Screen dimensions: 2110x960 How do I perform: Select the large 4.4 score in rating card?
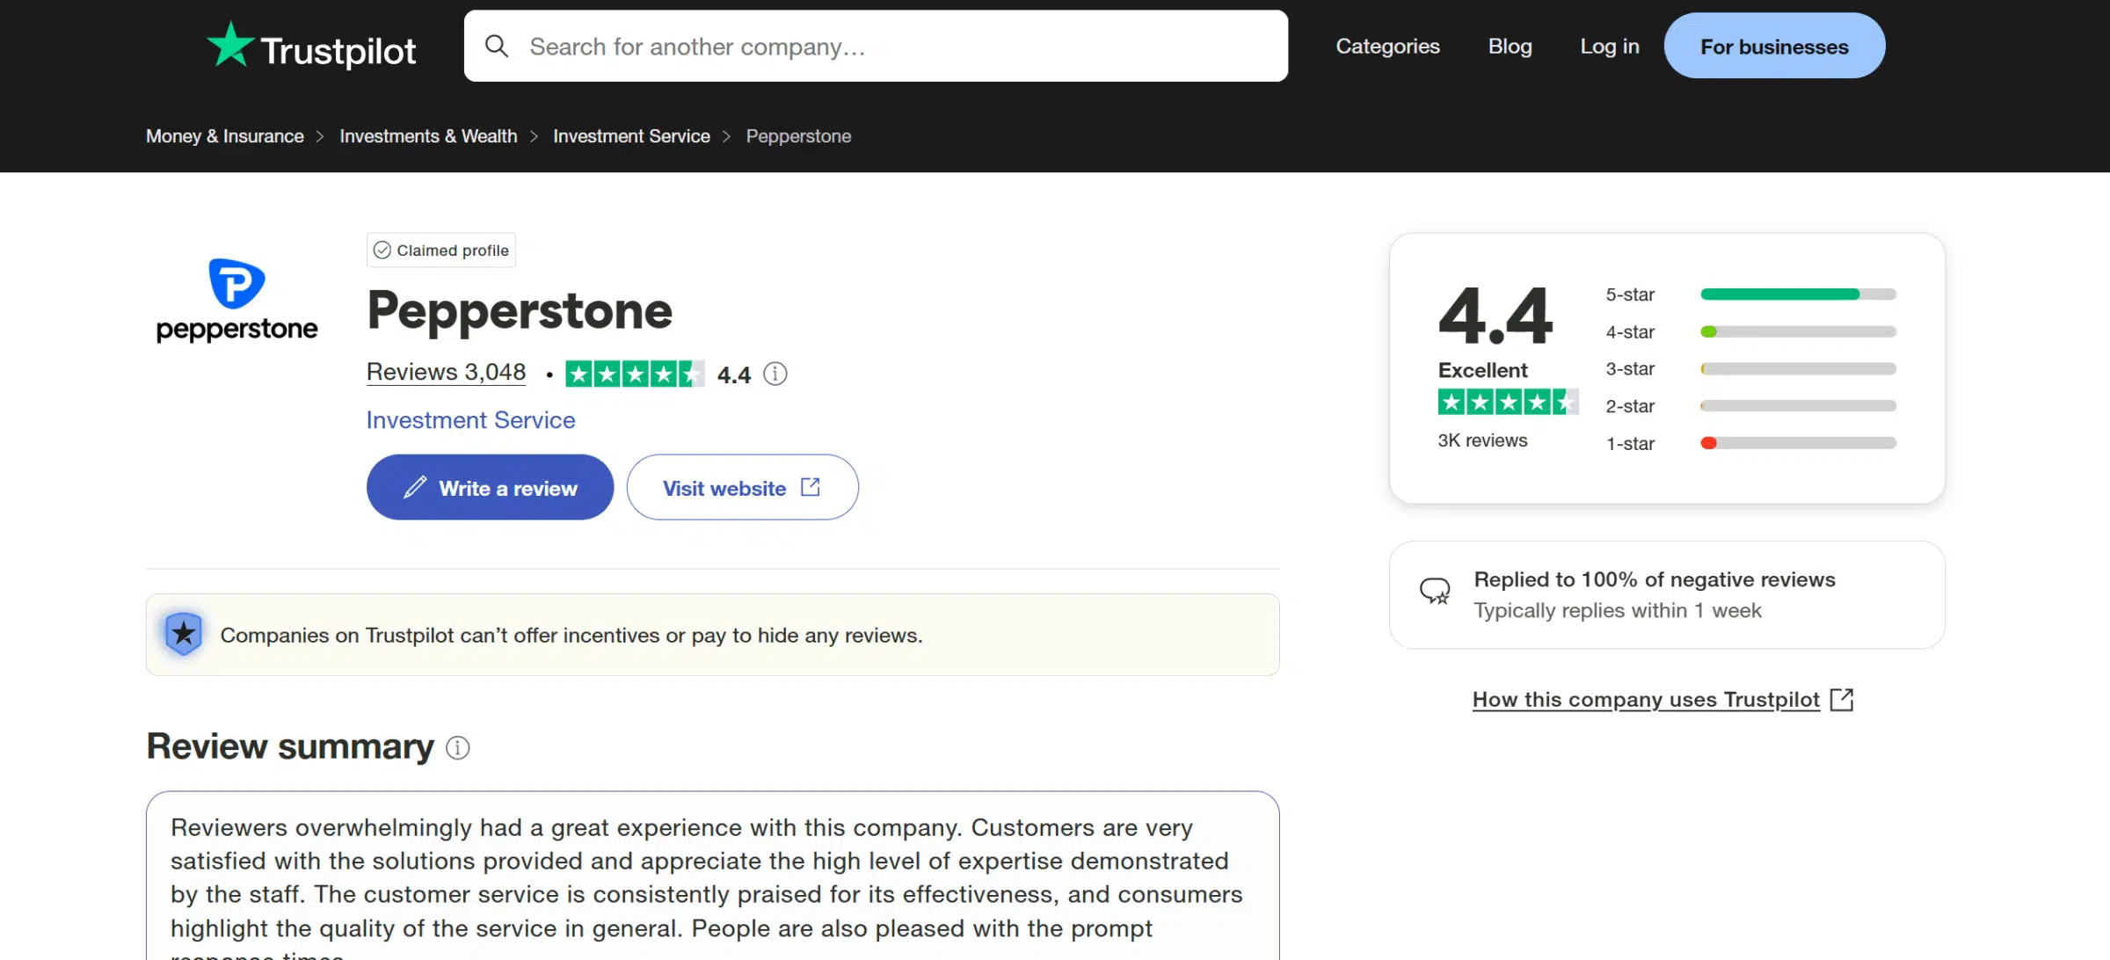pyautogui.click(x=1495, y=316)
